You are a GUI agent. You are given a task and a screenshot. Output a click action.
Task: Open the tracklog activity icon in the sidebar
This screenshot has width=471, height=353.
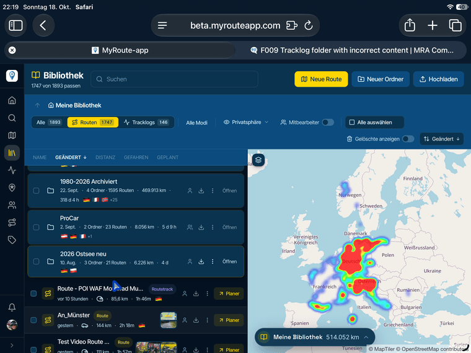12,170
